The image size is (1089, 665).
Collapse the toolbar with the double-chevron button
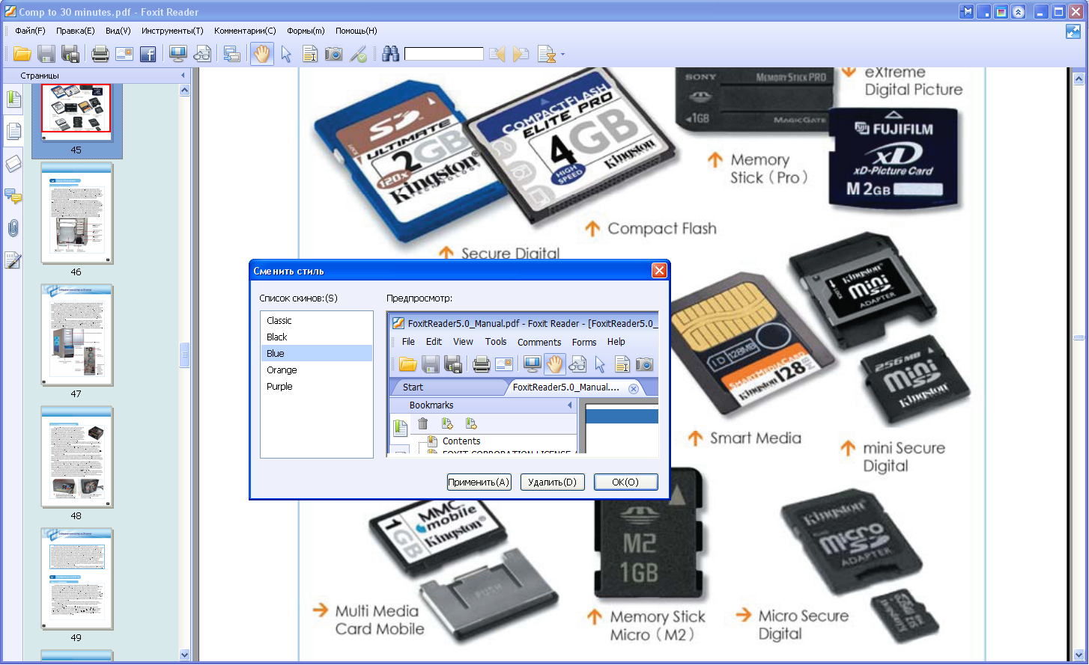click(1019, 12)
